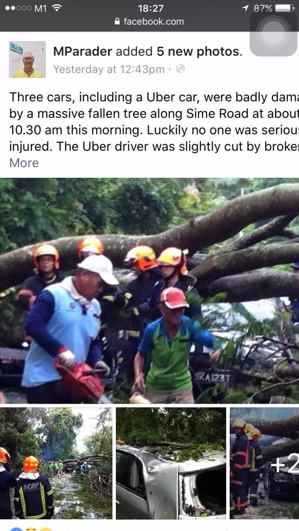Tap the Wi-Fi icon in status bar
This screenshot has width=299, height=531.
57,8
